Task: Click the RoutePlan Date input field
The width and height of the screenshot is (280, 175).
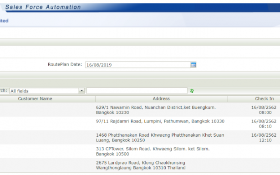Action: pos(138,65)
